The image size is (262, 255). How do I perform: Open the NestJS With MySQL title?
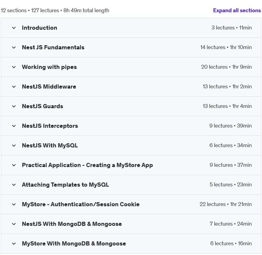(x=50, y=145)
